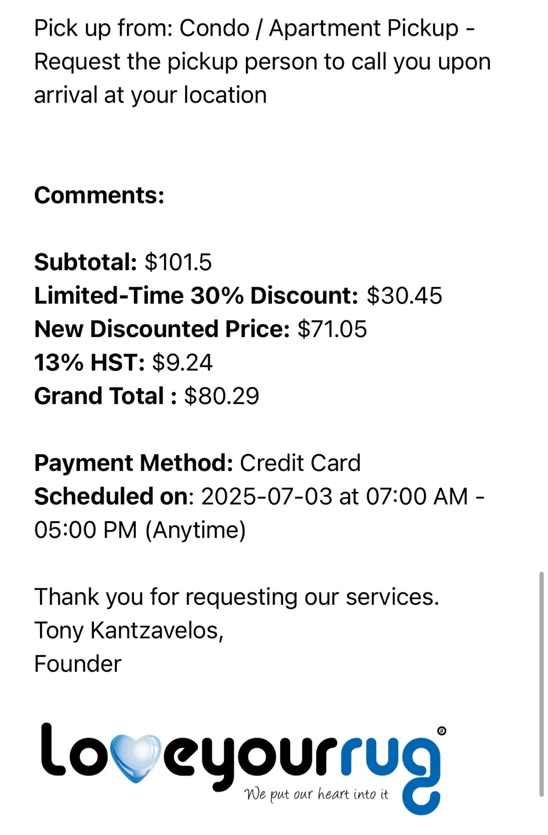
Task: Click the Payment Method Credit Card text
Action: 300,463
